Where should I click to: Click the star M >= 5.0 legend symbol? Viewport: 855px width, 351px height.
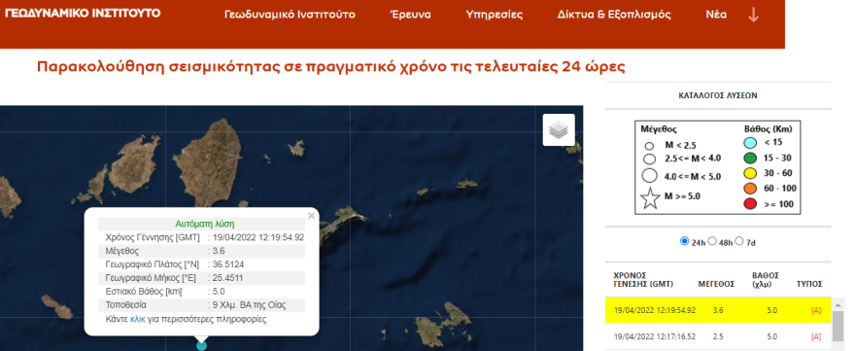[x=650, y=198]
